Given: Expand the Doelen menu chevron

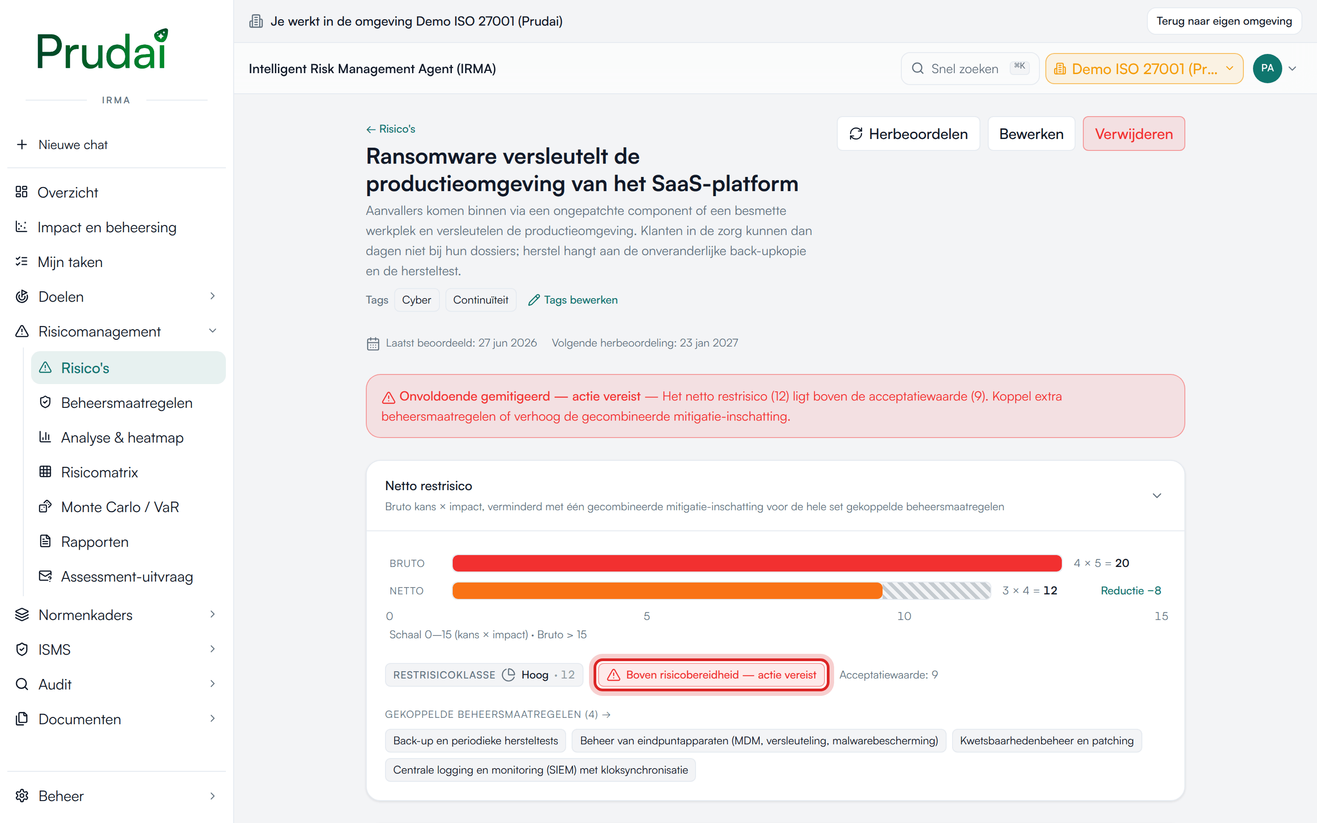Looking at the screenshot, I should (x=213, y=296).
